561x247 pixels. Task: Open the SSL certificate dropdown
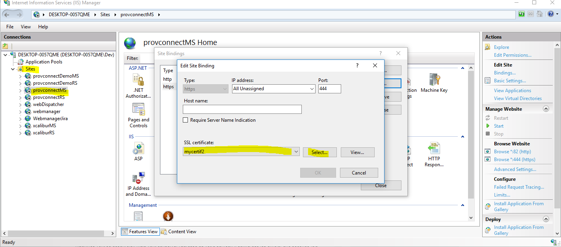(296, 152)
